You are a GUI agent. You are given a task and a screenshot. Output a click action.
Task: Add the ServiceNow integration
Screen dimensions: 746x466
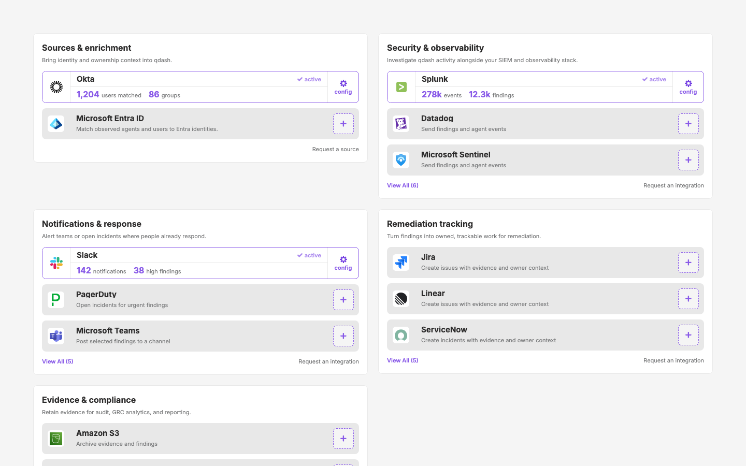tap(688, 335)
